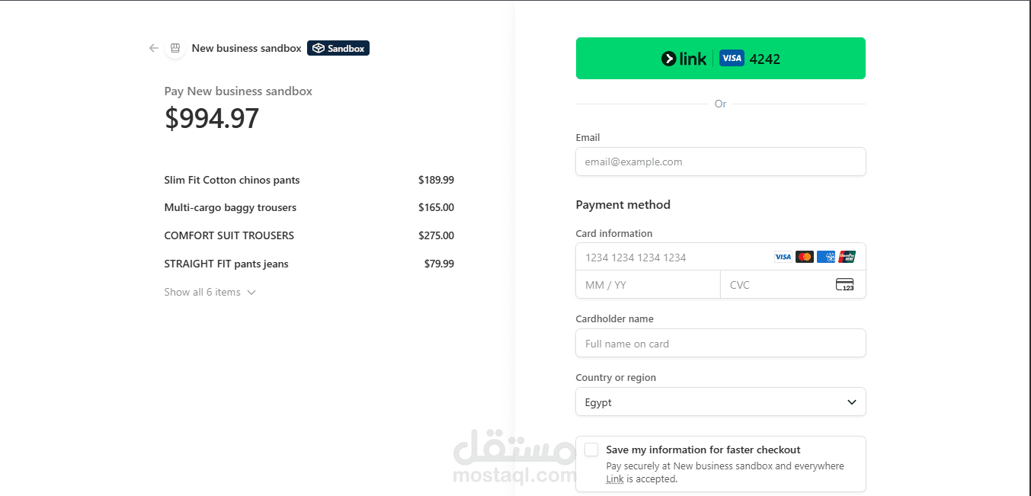Click the UnionPay brand icon

(847, 257)
